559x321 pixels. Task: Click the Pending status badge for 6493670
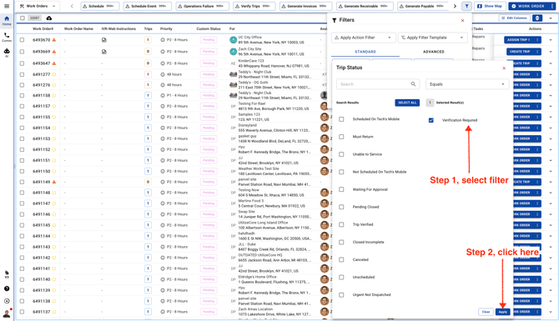coord(209,40)
